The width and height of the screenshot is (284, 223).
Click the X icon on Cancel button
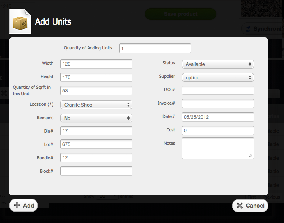pos(239,206)
